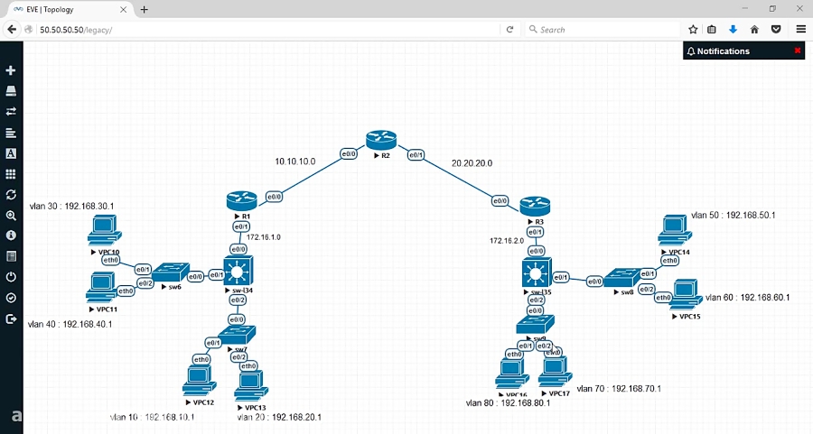The height and width of the screenshot is (434, 813).
Task: Select layer-3 switch sw-l35
Action: (537, 272)
